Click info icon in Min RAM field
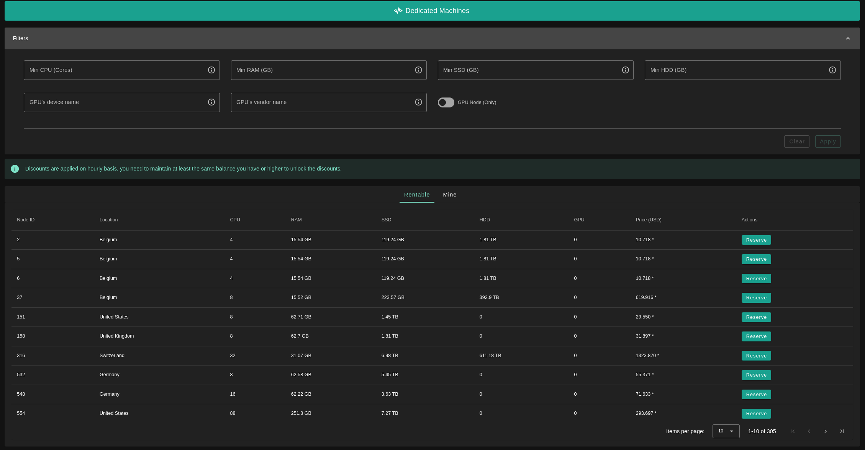The height and width of the screenshot is (450, 865). (x=418, y=70)
